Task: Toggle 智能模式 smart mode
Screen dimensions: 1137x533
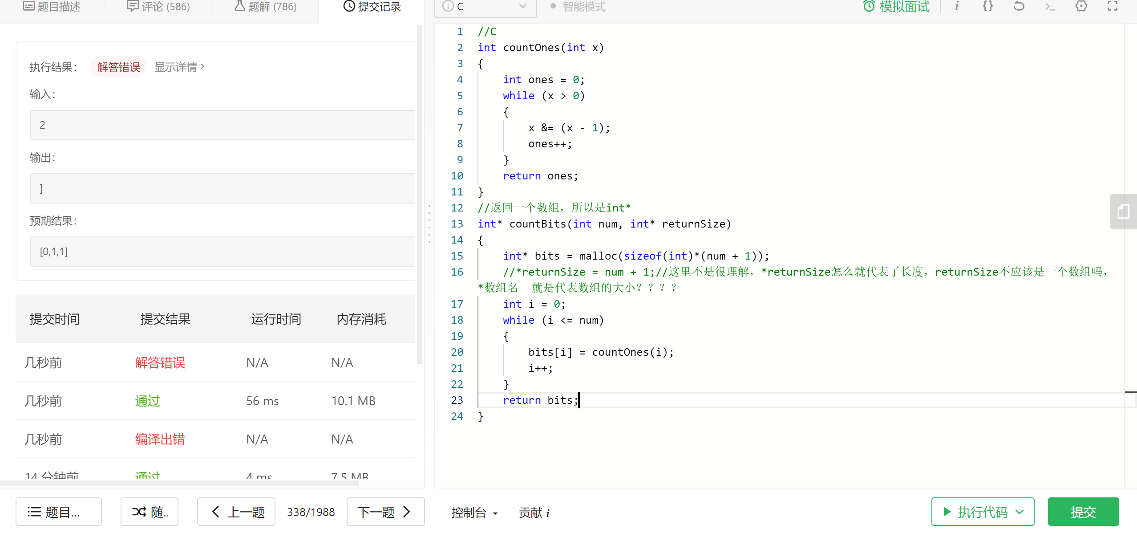Action: click(x=578, y=7)
